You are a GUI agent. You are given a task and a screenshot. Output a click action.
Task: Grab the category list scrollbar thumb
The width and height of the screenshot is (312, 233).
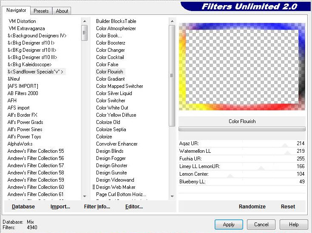pyautogui.click(x=84, y=33)
